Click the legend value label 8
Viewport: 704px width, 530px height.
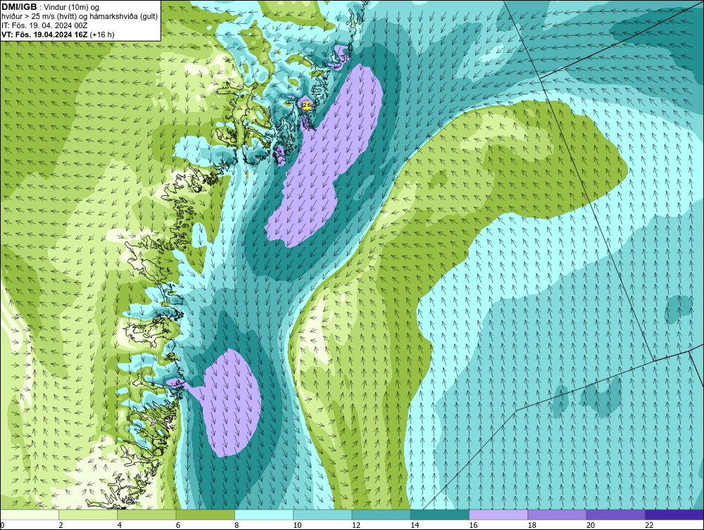point(237,526)
